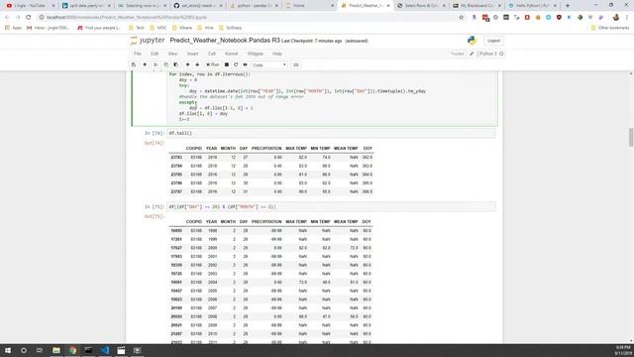The width and height of the screenshot is (634, 357).
Task: Click row index 23787 in tail output
Action: [176, 191]
